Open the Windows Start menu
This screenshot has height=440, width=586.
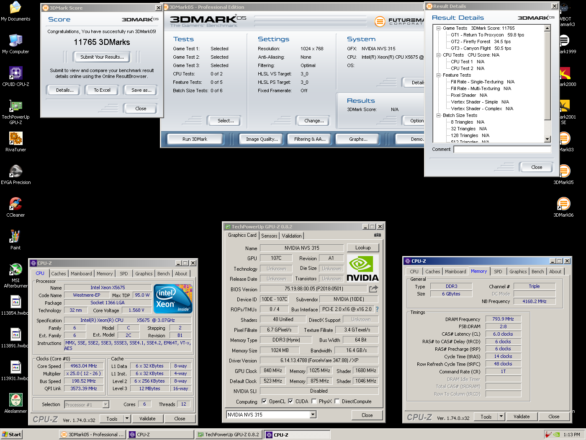(x=11, y=435)
